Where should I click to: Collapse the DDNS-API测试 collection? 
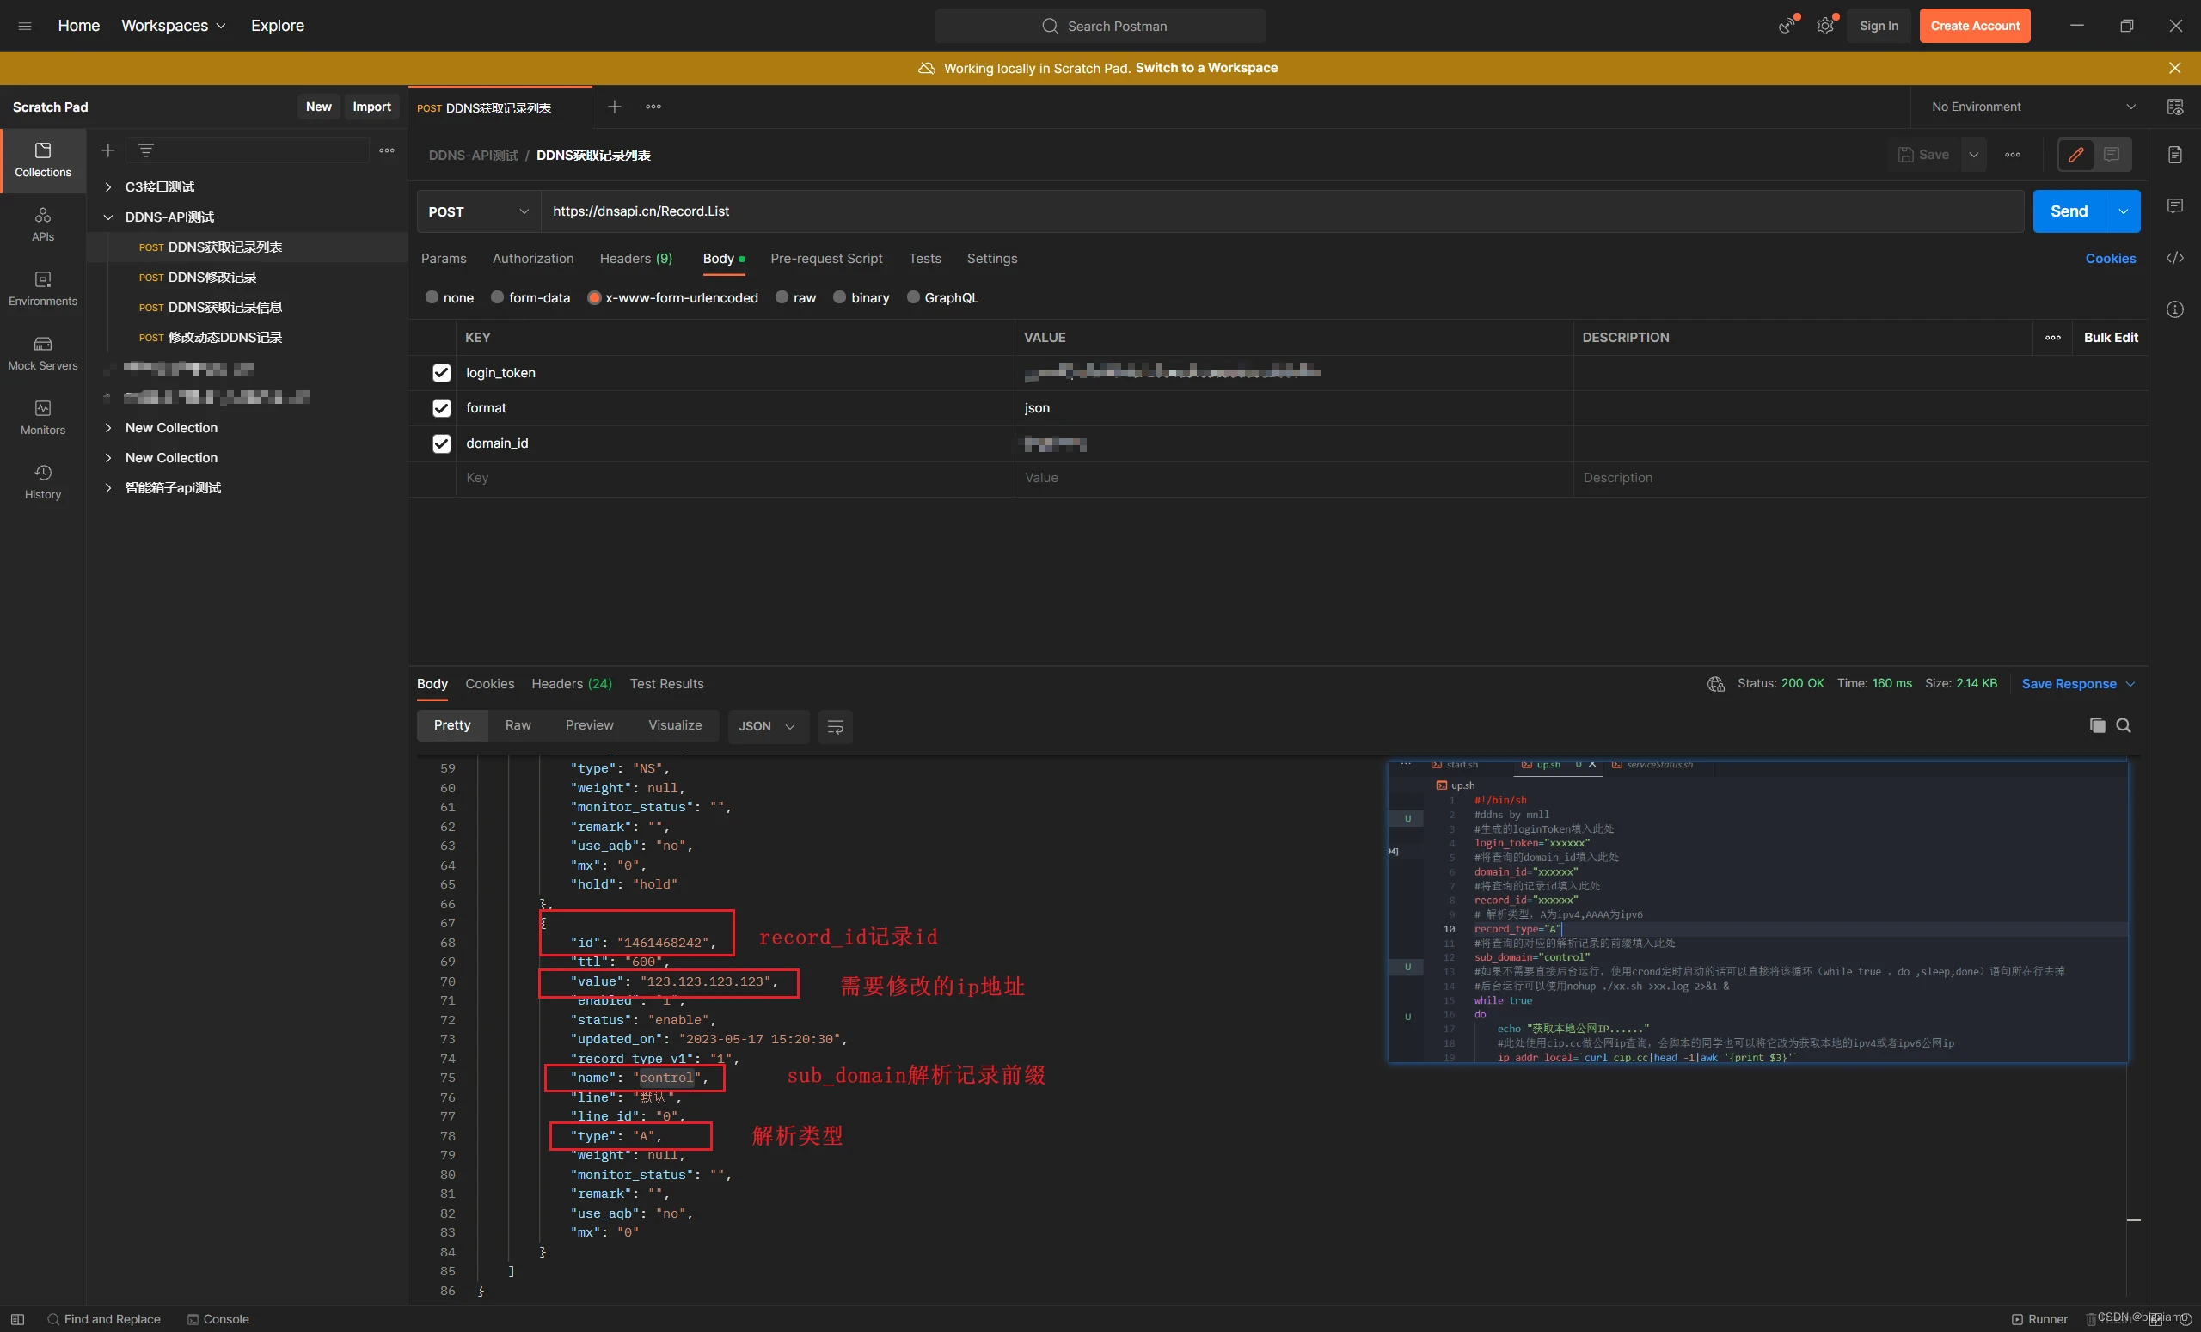pyautogui.click(x=108, y=217)
